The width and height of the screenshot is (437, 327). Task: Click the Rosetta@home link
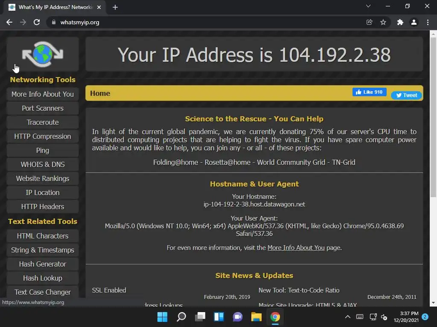(228, 162)
